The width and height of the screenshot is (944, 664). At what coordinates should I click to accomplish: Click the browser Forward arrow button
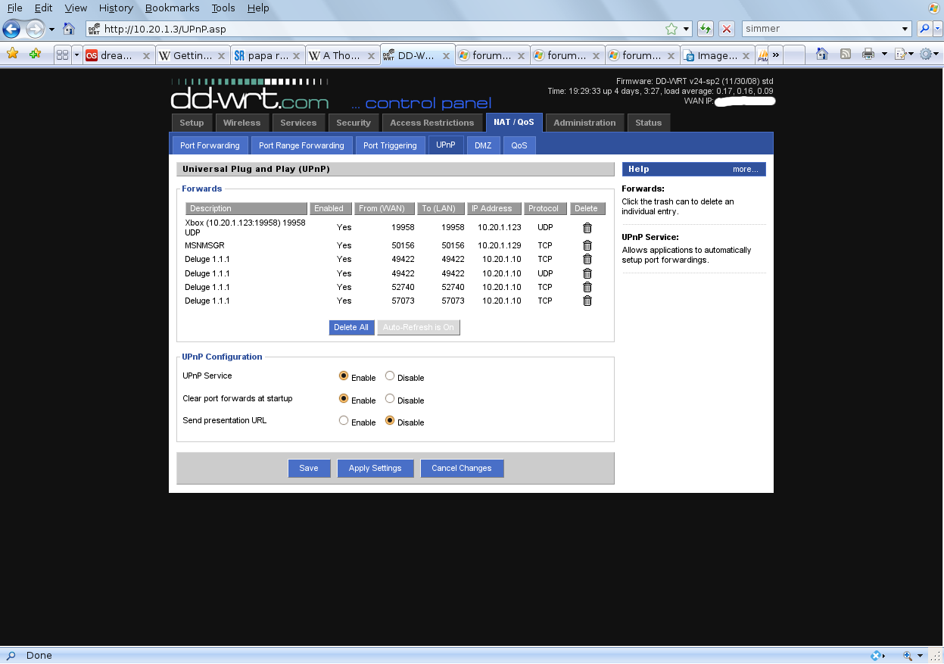coord(35,30)
